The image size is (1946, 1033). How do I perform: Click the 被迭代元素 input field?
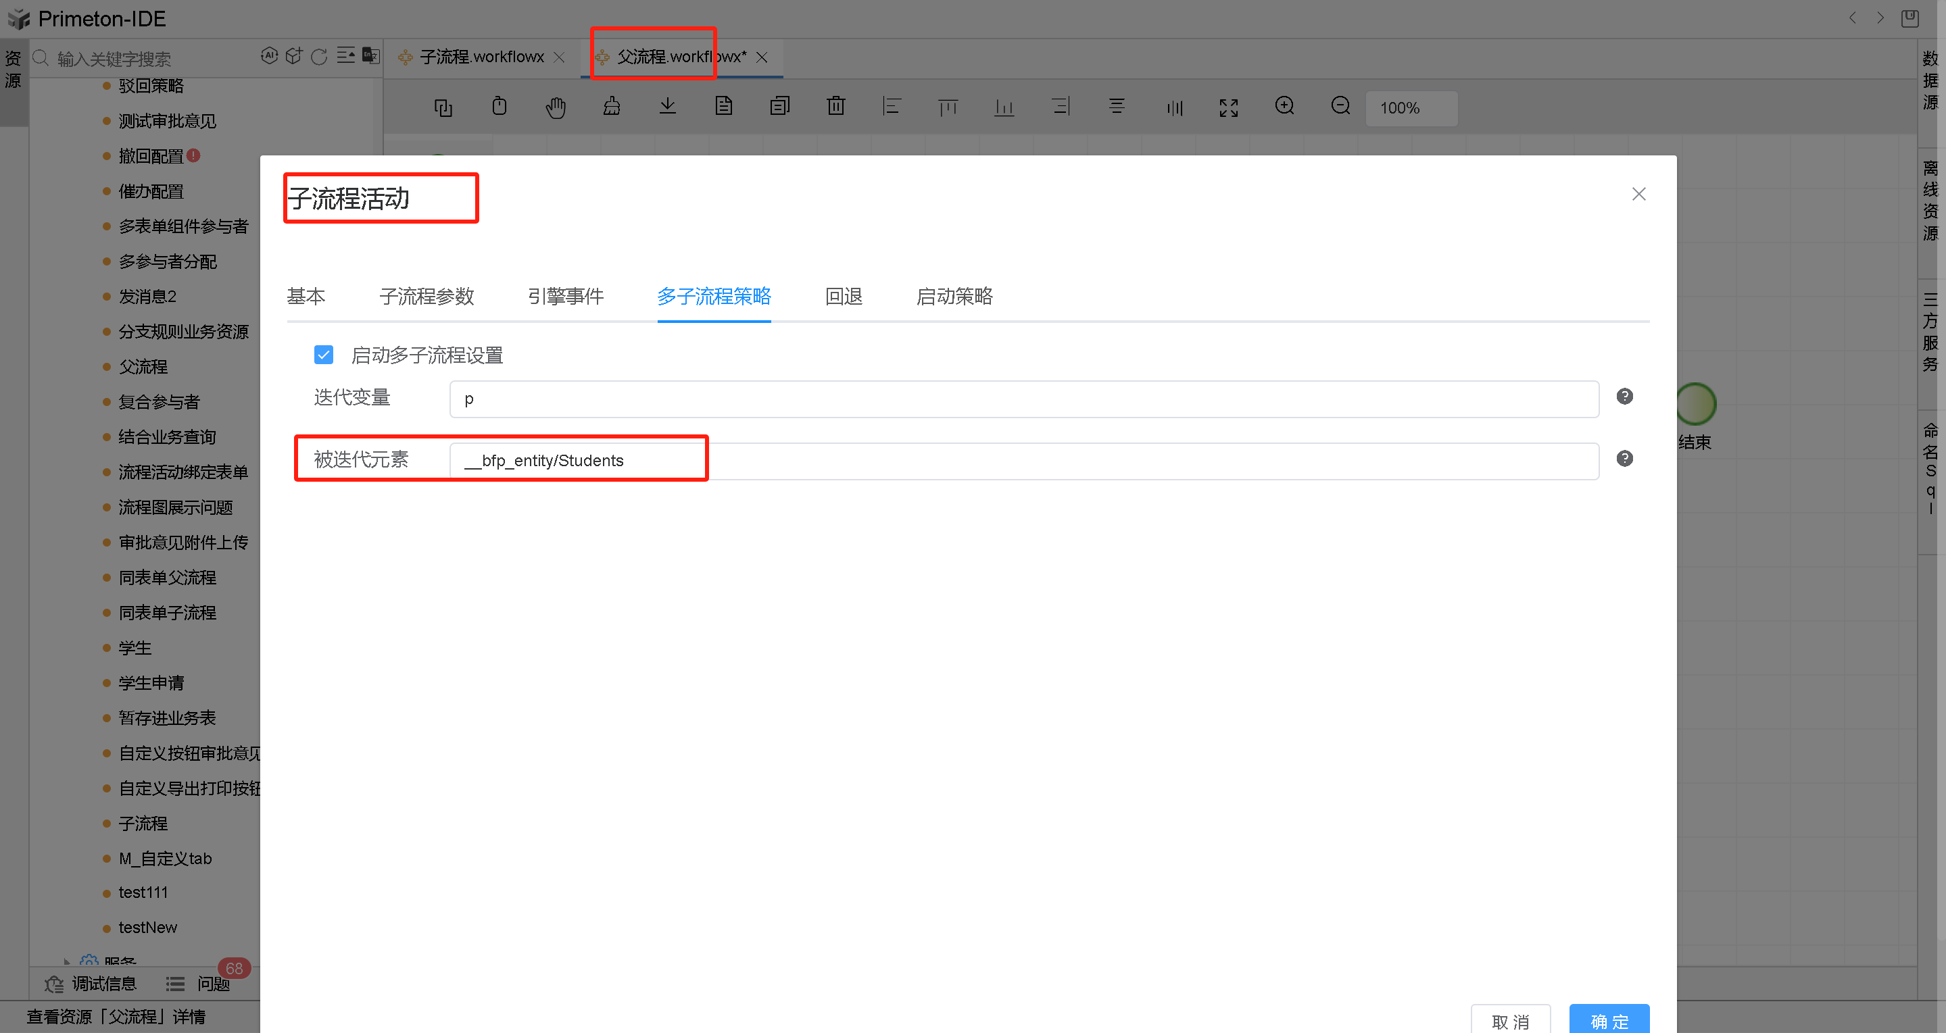pos(1023,461)
